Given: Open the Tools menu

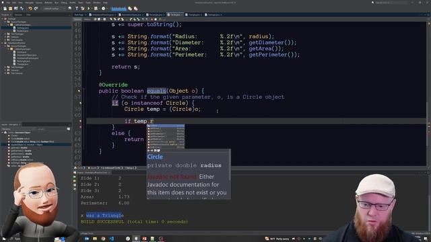Looking at the screenshot, I should pyautogui.click(x=88, y=3).
